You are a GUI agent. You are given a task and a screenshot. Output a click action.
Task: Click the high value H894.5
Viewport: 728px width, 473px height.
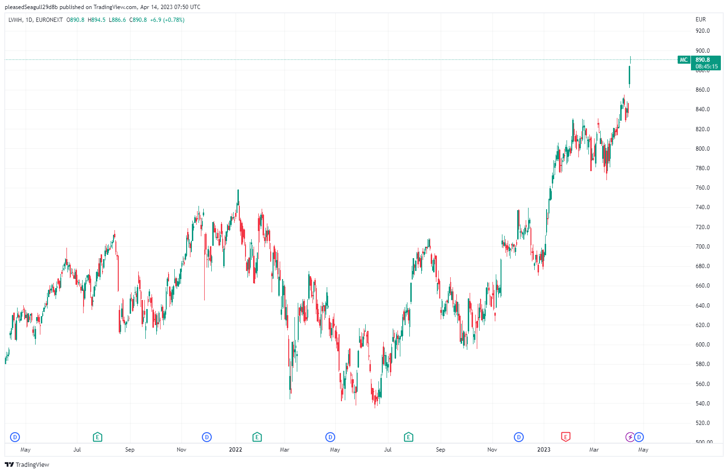click(x=96, y=20)
